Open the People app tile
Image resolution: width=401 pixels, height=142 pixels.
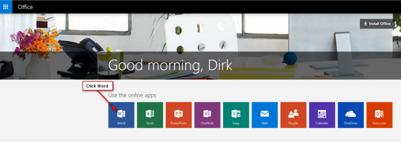pos(293,115)
